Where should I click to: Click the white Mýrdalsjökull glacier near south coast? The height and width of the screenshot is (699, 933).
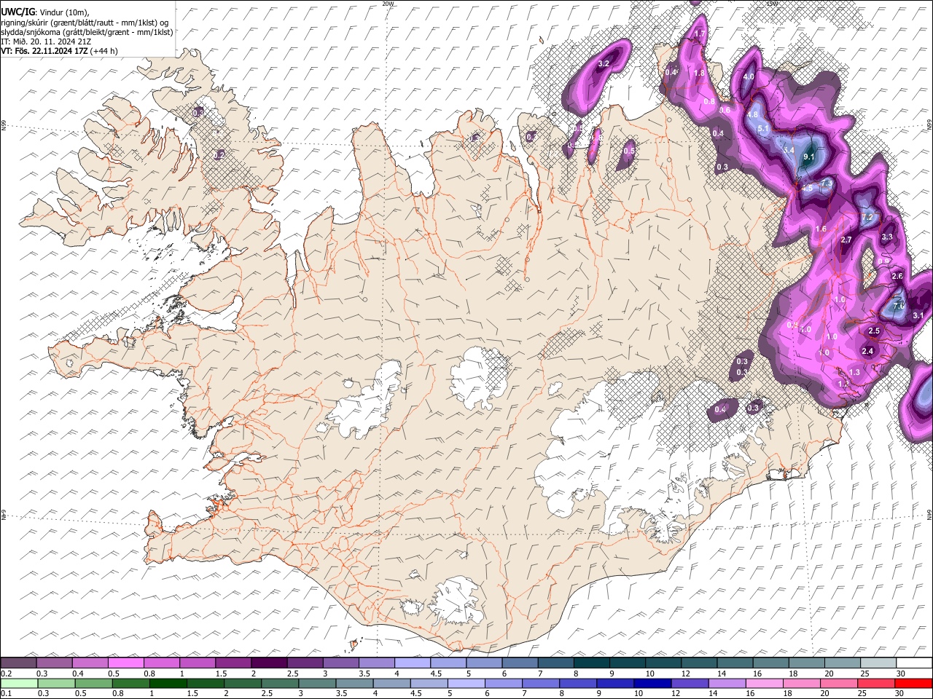click(457, 601)
